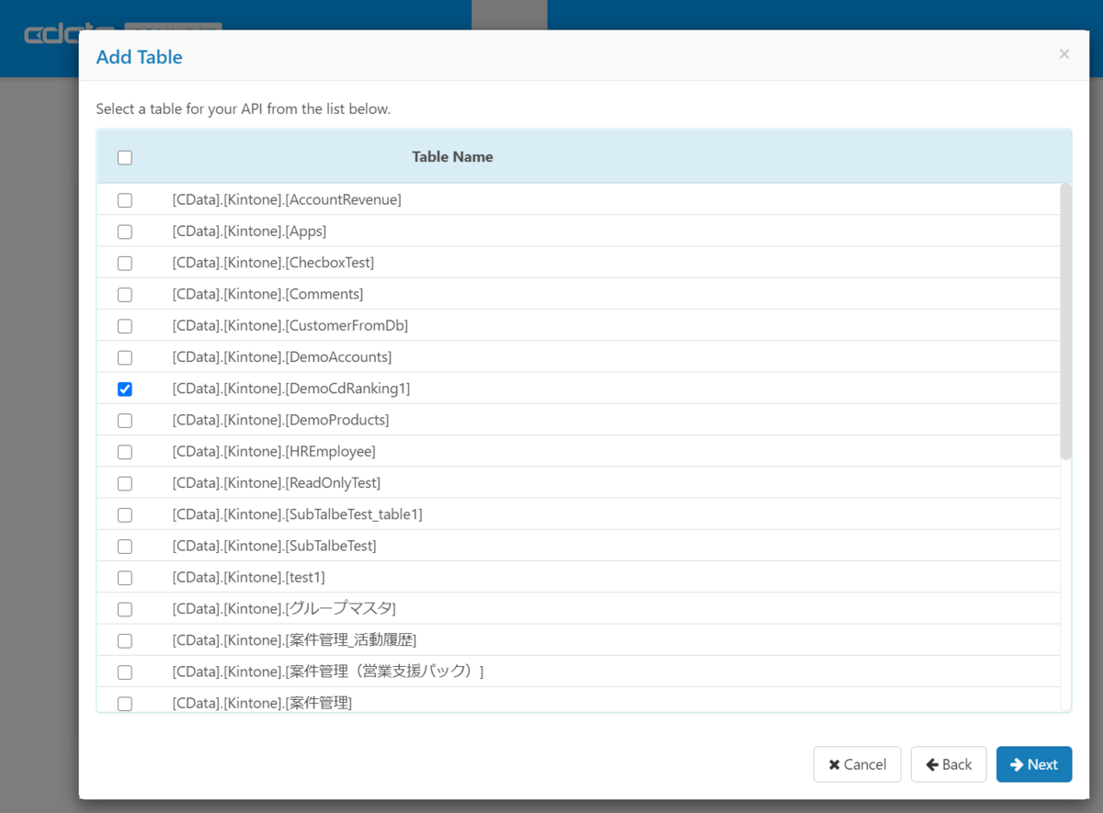The image size is (1103, 813).
Task: Go Back to previous step
Action: click(x=949, y=764)
